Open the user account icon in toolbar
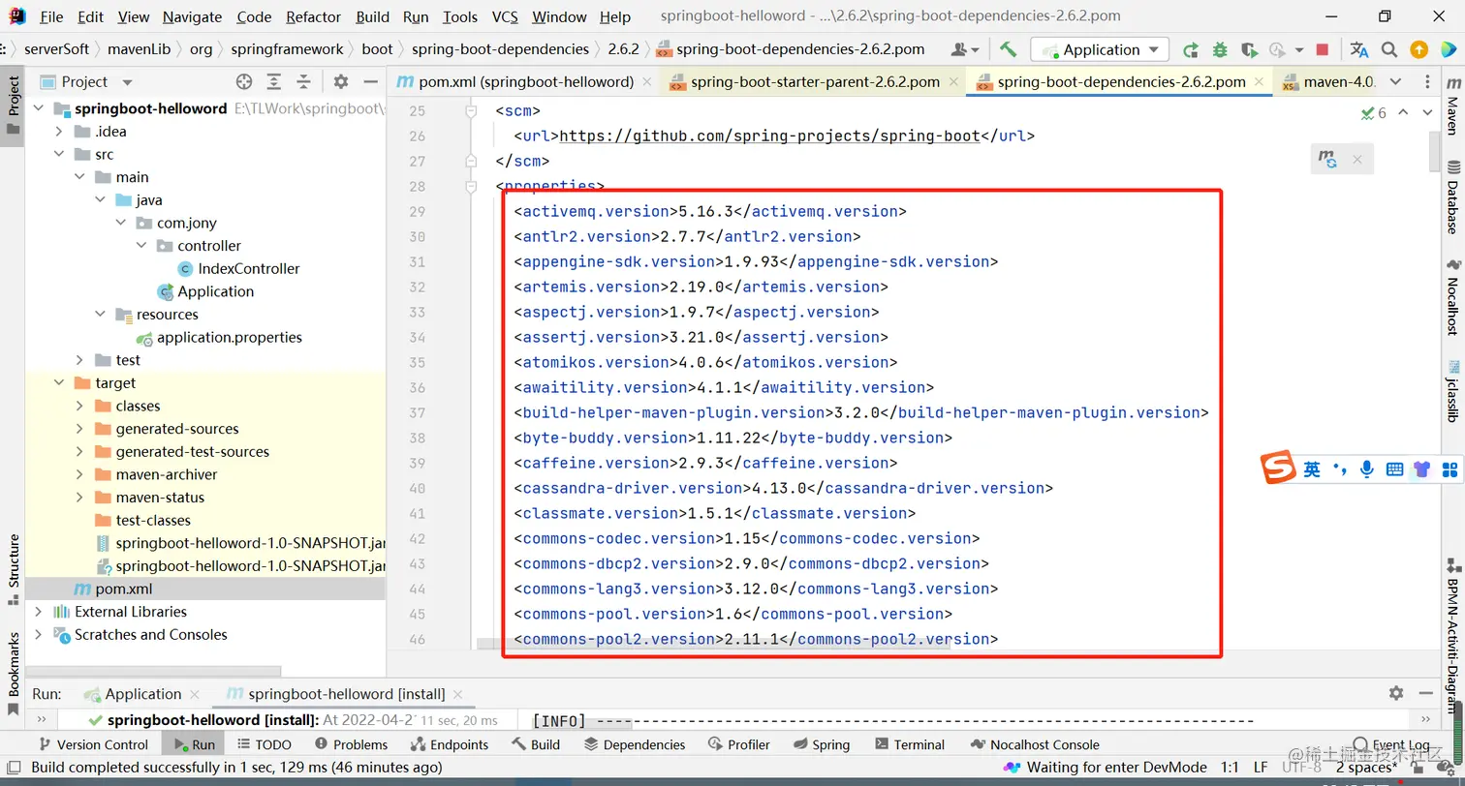The height and width of the screenshot is (786, 1465). point(965,49)
